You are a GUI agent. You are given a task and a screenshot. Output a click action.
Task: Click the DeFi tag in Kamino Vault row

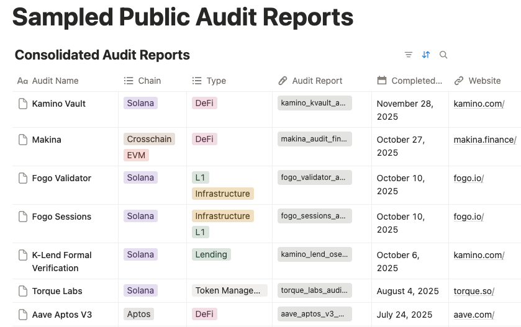[x=204, y=103]
